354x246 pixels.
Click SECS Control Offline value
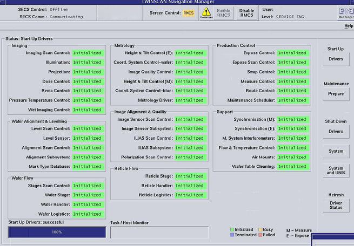tap(58, 10)
